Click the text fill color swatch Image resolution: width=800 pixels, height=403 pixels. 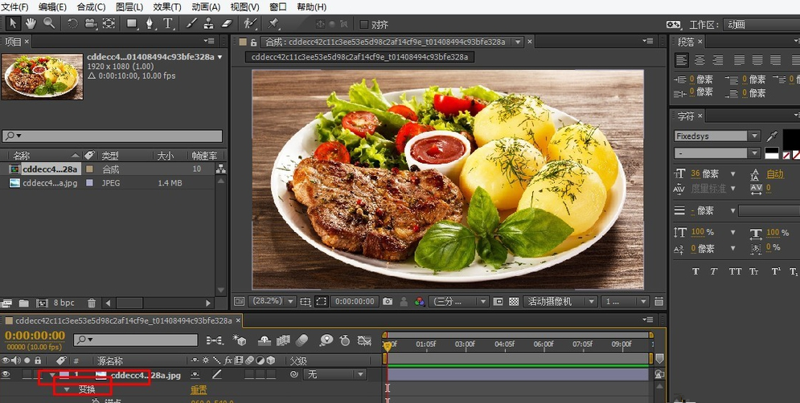pos(790,137)
